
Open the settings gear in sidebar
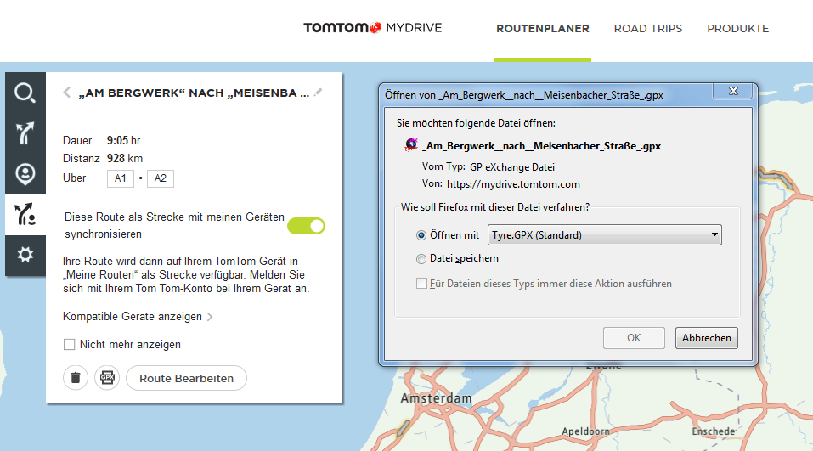25,255
